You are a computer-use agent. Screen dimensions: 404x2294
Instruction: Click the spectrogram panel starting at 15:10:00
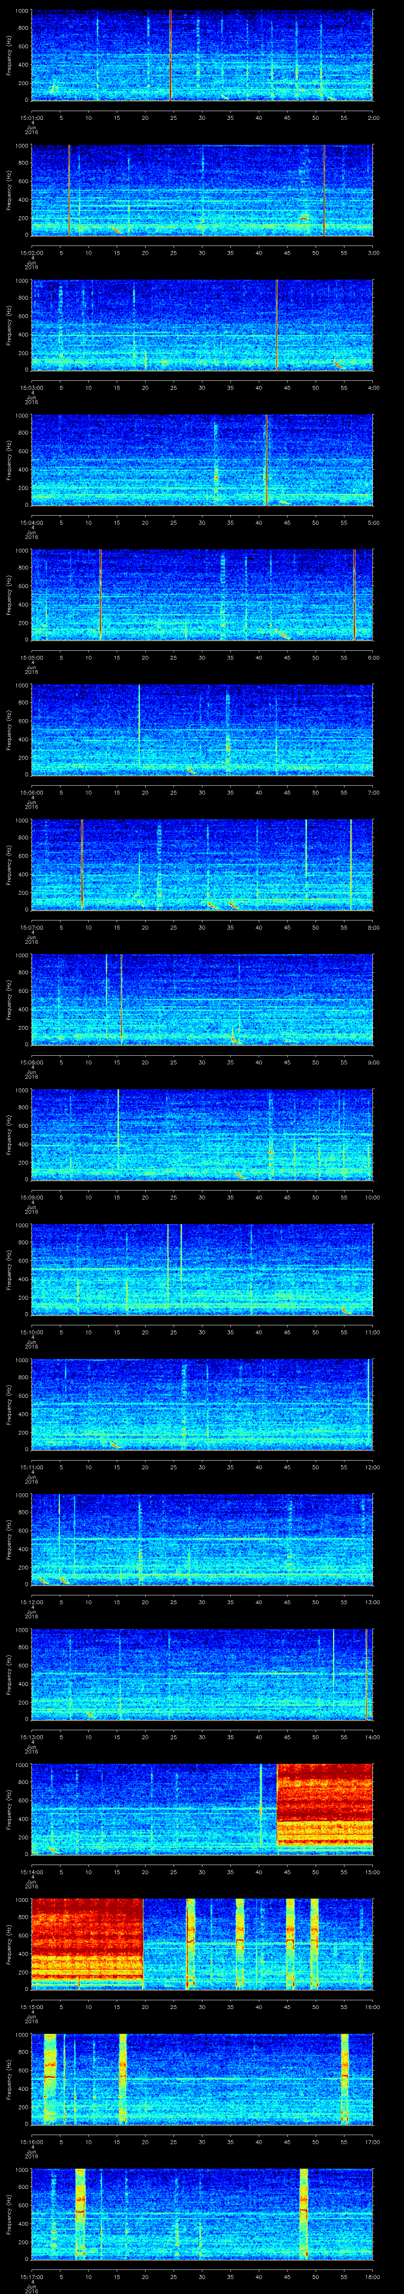202,1270
